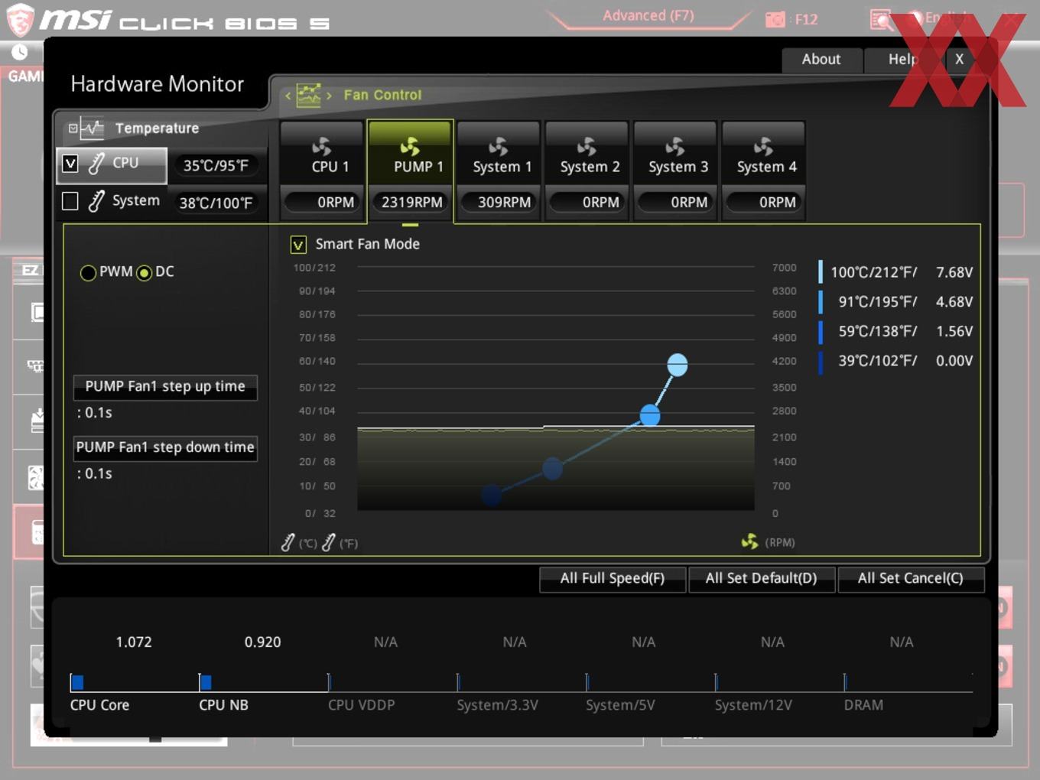Check the System temperature checkbox
1040x780 pixels.
point(70,201)
